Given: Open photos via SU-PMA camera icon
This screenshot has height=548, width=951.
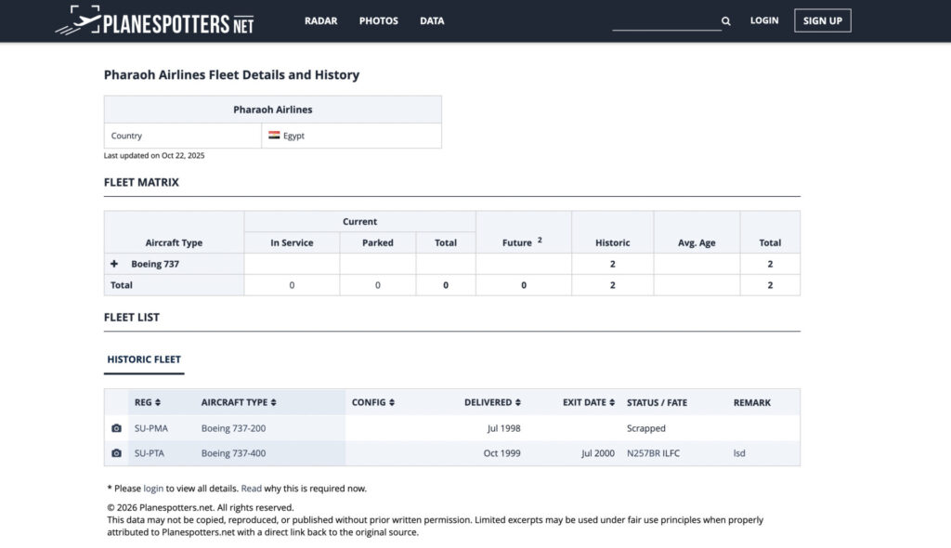Looking at the screenshot, I should (x=116, y=428).
